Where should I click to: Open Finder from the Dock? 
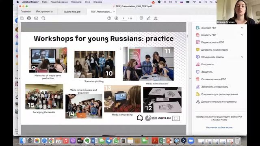click(23, 141)
